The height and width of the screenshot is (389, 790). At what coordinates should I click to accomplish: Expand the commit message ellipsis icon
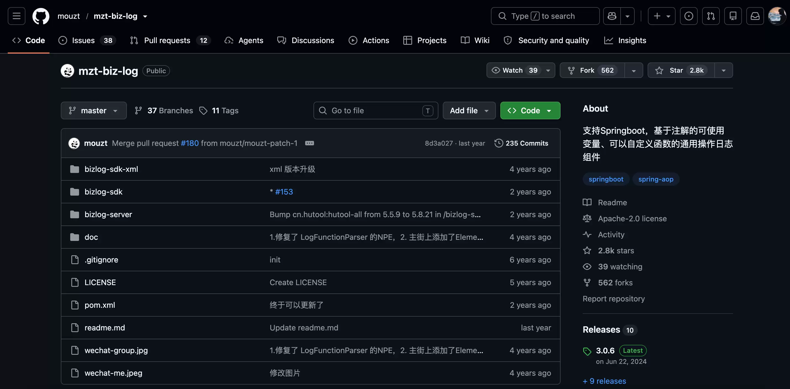(x=309, y=143)
